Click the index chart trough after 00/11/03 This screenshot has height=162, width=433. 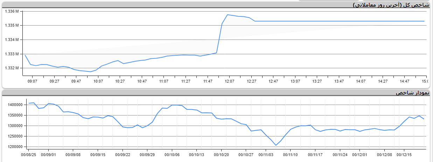tap(276, 145)
